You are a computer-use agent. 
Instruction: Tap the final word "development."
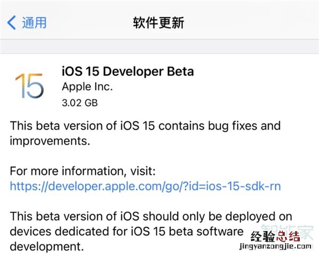coord(47,247)
